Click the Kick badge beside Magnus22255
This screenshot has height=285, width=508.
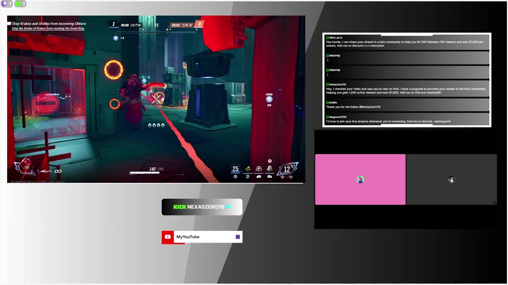[x=327, y=117]
